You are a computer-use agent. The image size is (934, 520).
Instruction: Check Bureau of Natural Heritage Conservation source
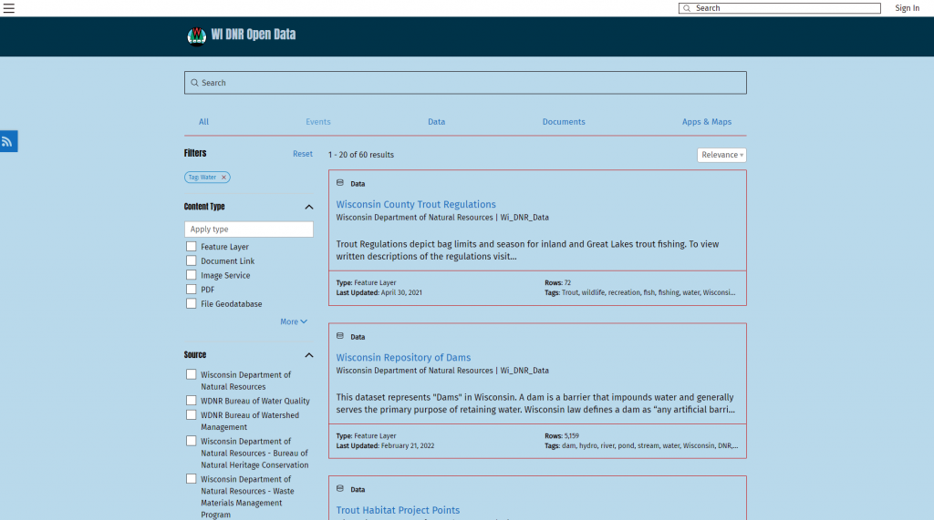click(x=192, y=441)
